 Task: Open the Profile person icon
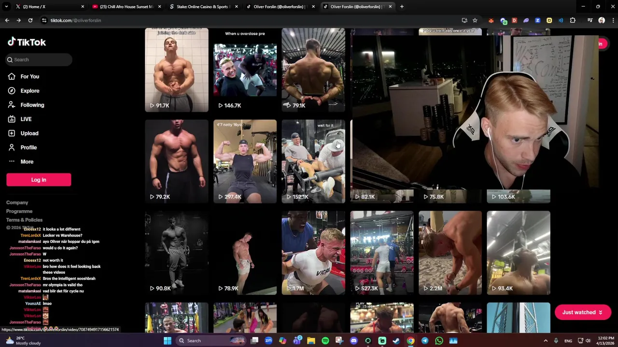pyautogui.click(x=11, y=147)
